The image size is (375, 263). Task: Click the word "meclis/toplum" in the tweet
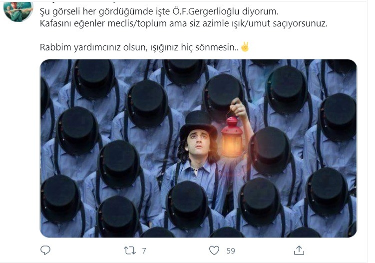(x=137, y=23)
